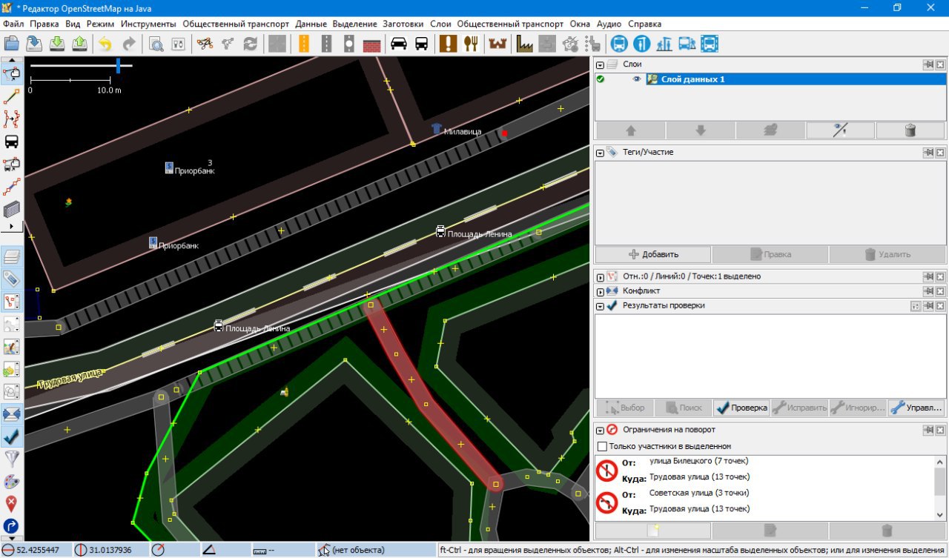
Task: Toggle the filter funnel panel in sidebar
Action: coord(11,459)
